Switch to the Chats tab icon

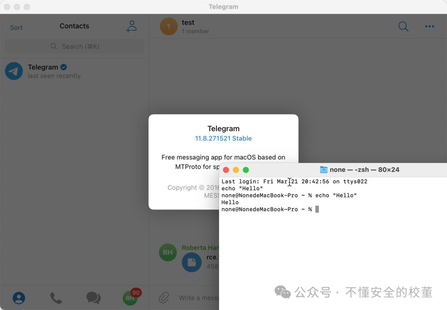[93, 298]
